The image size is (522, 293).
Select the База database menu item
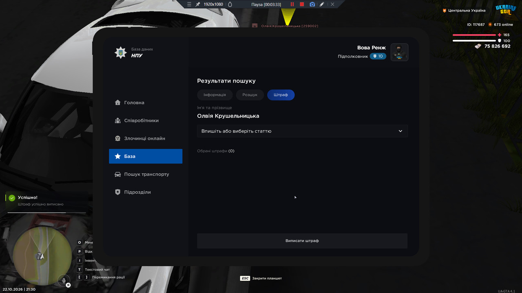tap(146, 156)
